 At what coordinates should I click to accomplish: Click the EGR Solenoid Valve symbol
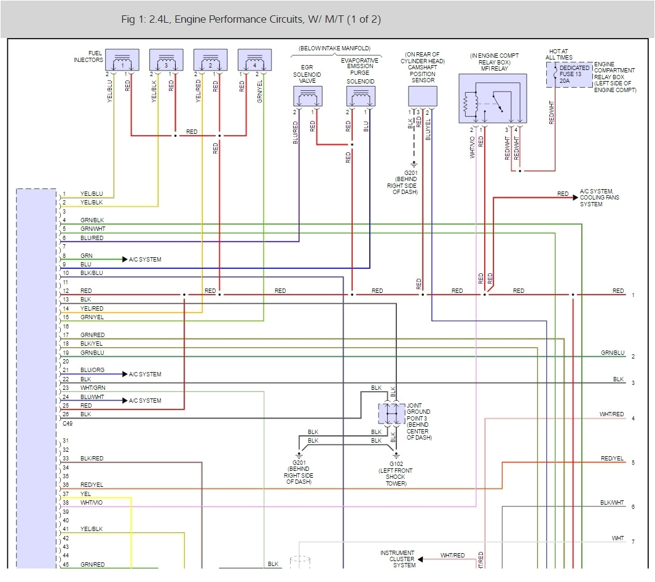pos(307,96)
